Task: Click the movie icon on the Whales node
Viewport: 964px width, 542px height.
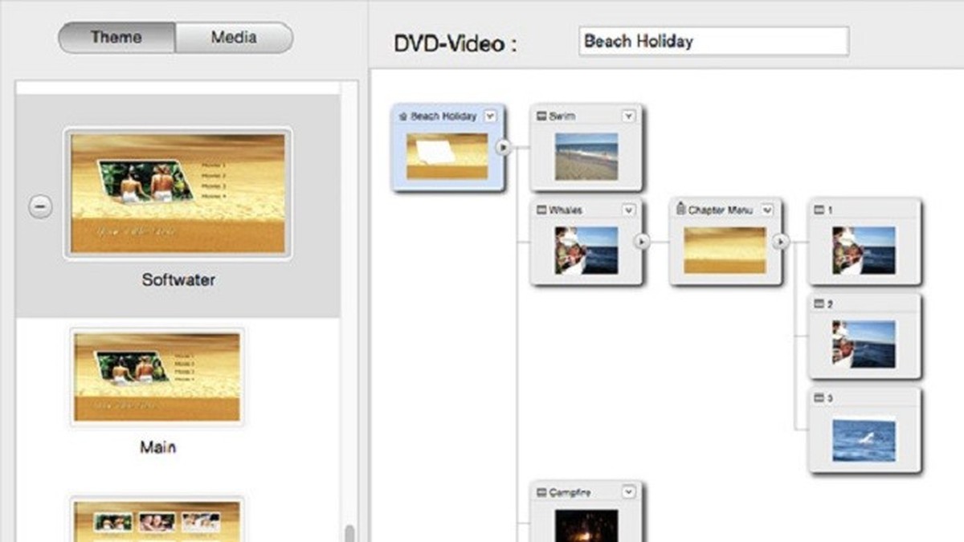Action: pos(541,210)
